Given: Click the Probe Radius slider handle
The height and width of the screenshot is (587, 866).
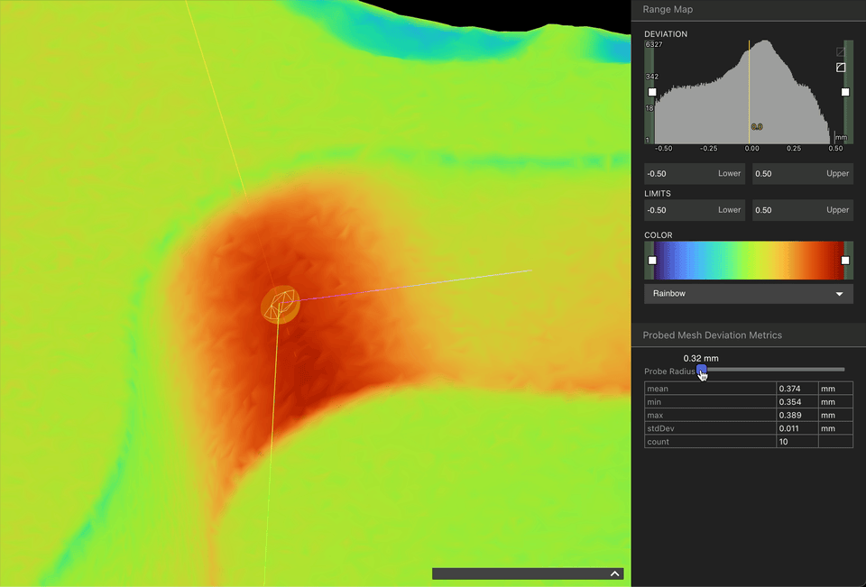Looking at the screenshot, I should point(702,370).
